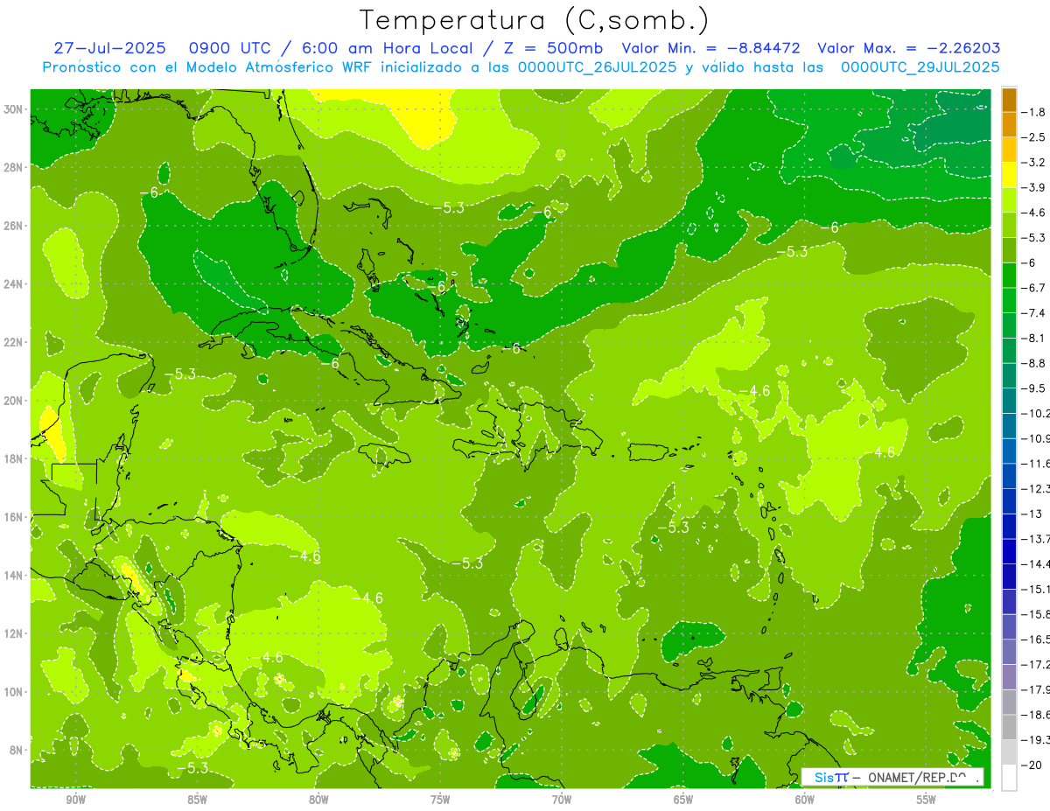Screen dimensions: 1050x811
Task: Click the white colorbar swatch below -20
Action: pos(1009,778)
